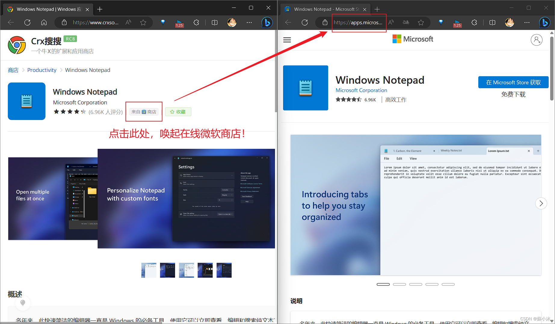The height and width of the screenshot is (324, 555).
Task: Click the left browser address bar URL
Action: click(96, 22)
